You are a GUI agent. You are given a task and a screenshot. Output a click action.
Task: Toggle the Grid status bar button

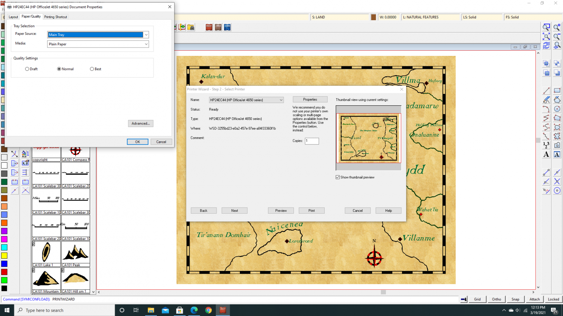pyautogui.click(x=477, y=299)
